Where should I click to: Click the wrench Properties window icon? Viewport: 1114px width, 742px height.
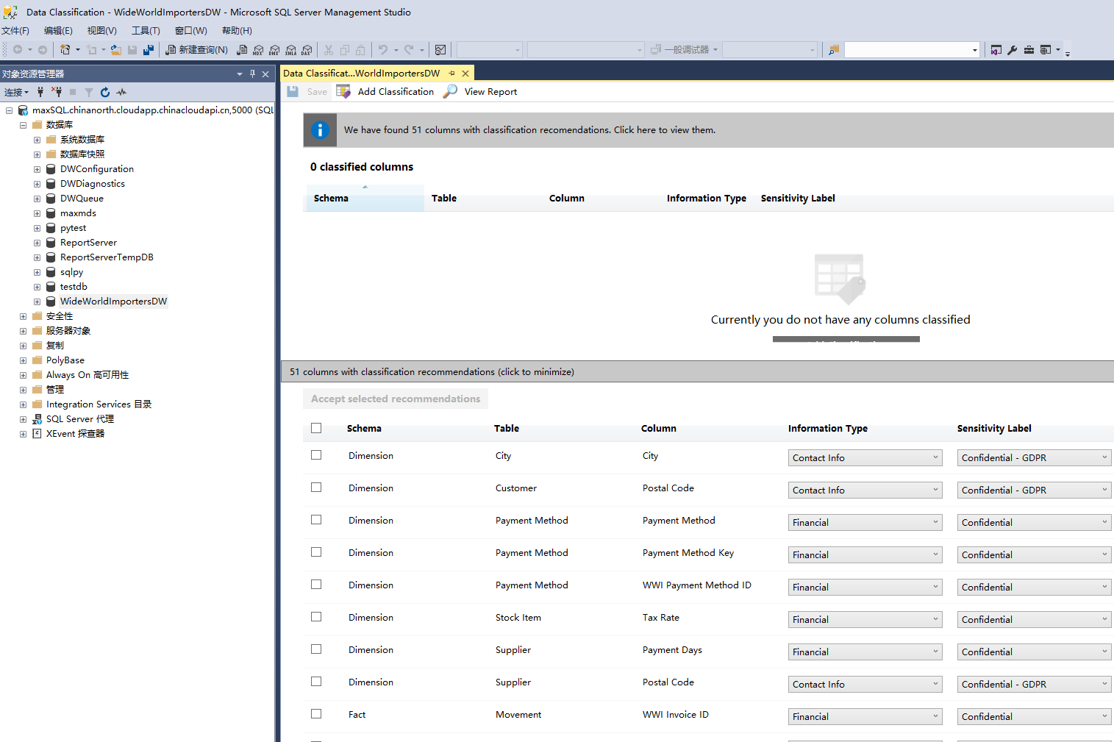tap(1013, 50)
